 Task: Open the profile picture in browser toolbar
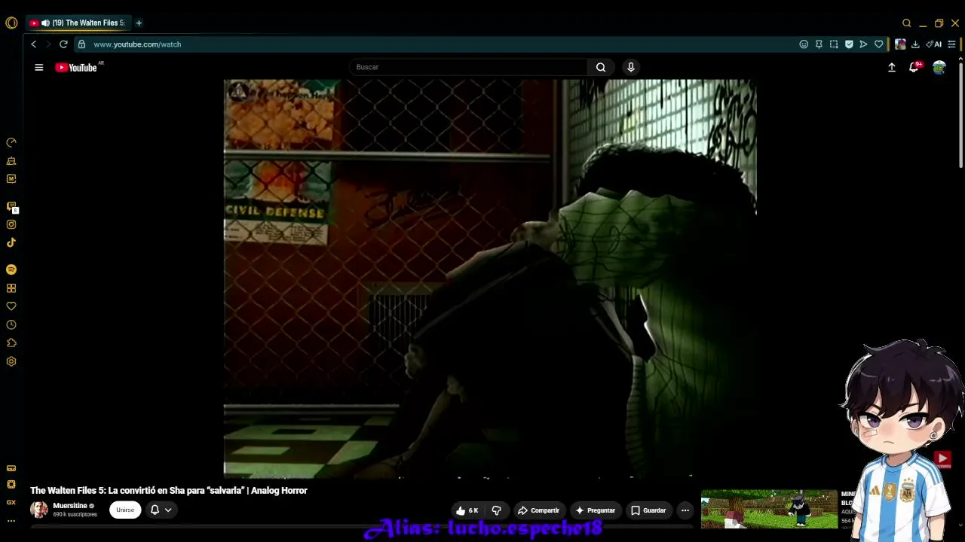(900, 44)
